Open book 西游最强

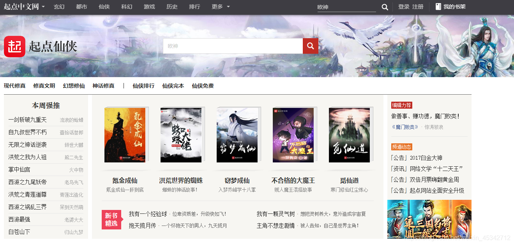[x=19, y=219]
